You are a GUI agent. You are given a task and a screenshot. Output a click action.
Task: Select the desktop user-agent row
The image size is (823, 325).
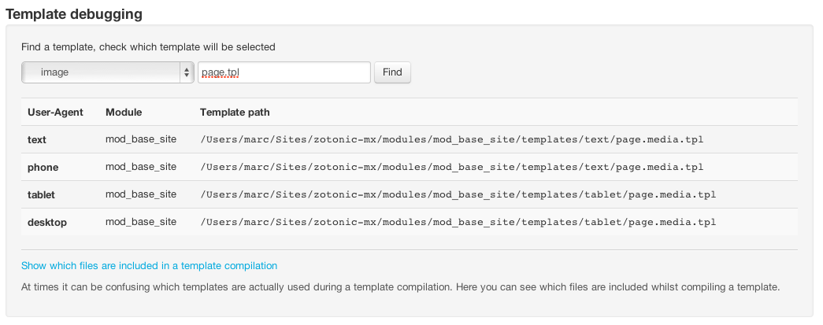47,222
